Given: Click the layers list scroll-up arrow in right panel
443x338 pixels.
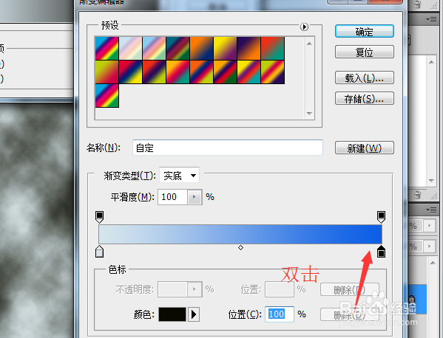Looking at the screenshot, I should 433,263.
